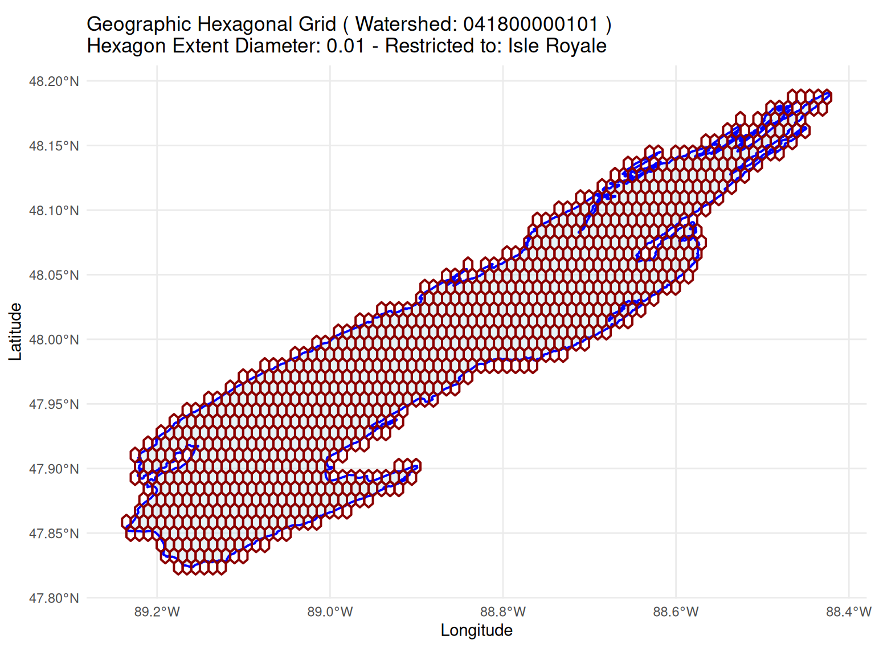Image resolution: width=875 pixels, height=656 pixels.
Task: Click the 88.6°W longitude tick label
Action: click(676, 613)
